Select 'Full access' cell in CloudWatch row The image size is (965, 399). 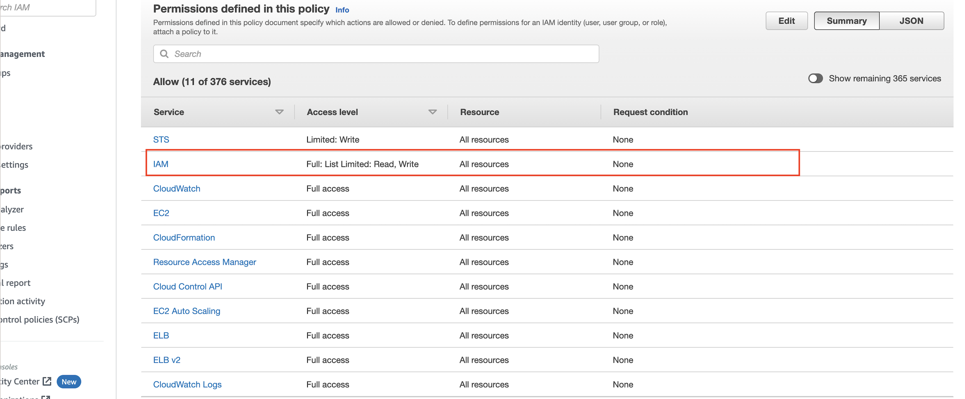pyautogui.click(x=328, y=189)
